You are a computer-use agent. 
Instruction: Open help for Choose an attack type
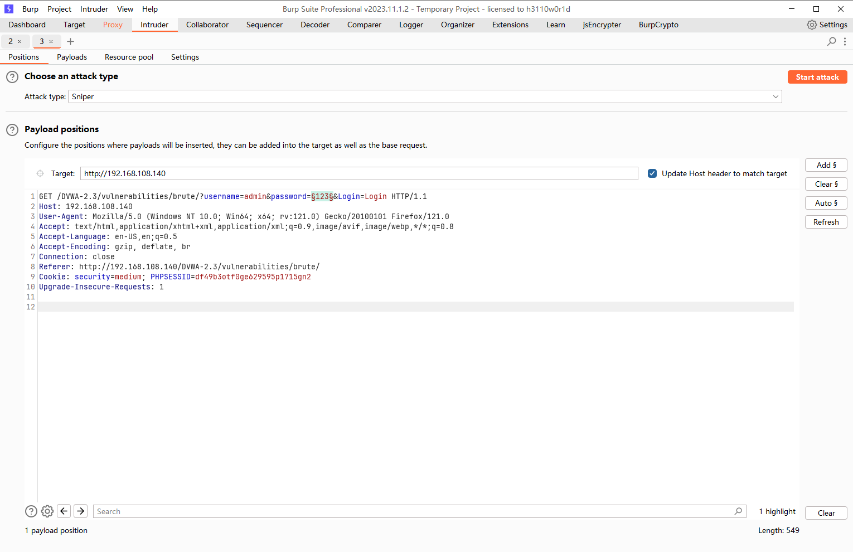click(12, 77)
